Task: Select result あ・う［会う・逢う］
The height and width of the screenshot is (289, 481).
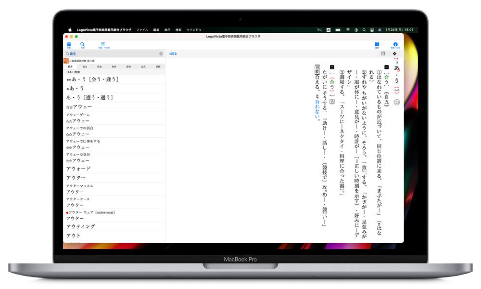Action: 114,79
